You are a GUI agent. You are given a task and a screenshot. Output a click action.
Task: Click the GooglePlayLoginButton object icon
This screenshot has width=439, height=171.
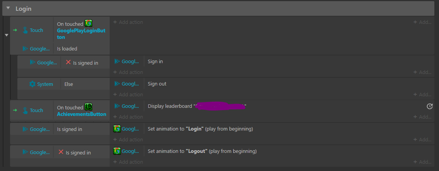click(88, 23)
